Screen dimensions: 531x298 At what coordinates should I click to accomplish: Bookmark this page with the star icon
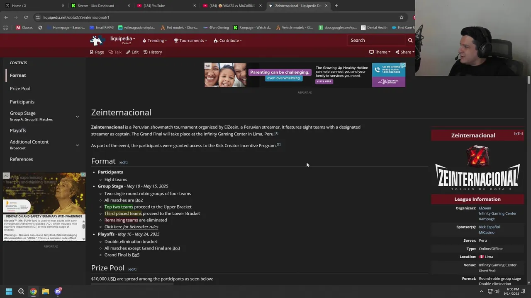point(401,17)
